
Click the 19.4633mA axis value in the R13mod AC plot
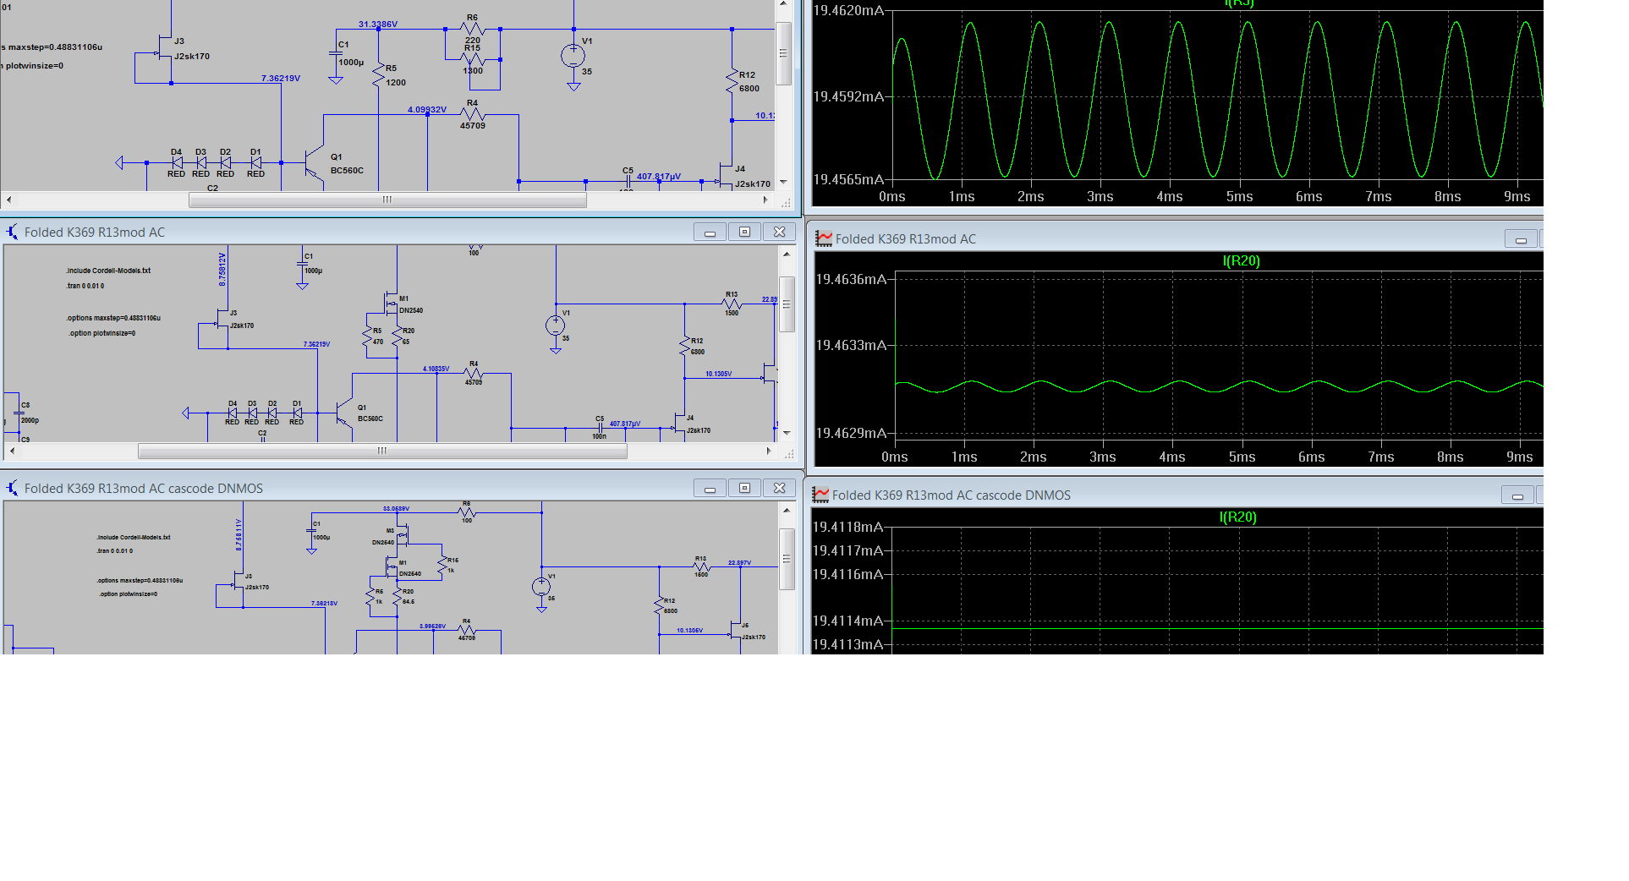[851, 345]
